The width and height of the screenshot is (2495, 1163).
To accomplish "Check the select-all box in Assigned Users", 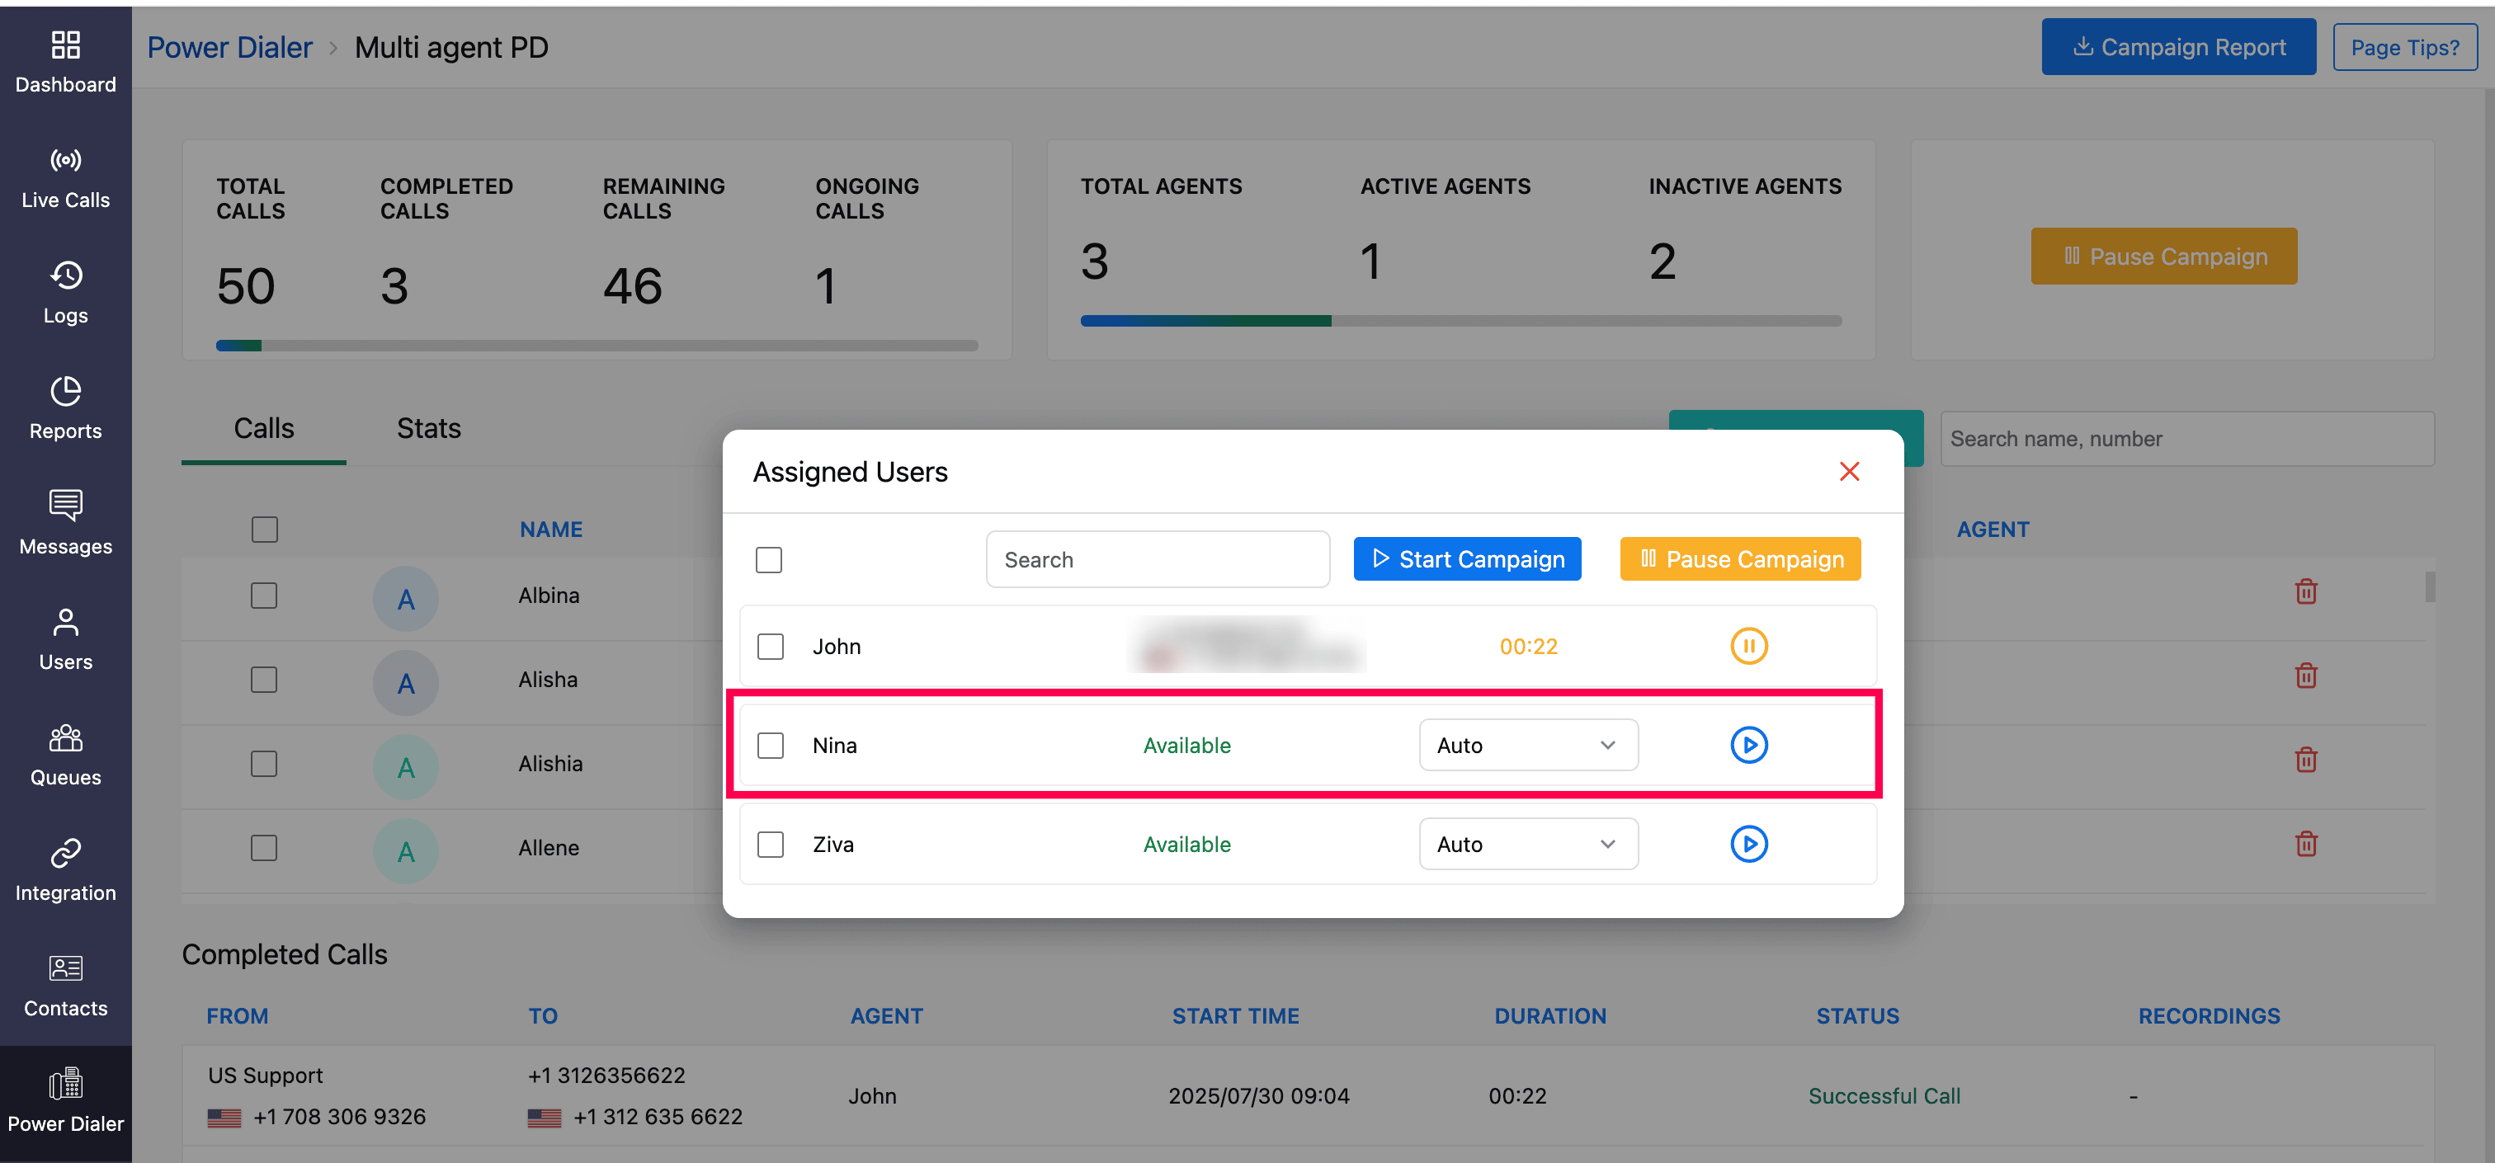I will pyautogui.click(x=768, y=560).
